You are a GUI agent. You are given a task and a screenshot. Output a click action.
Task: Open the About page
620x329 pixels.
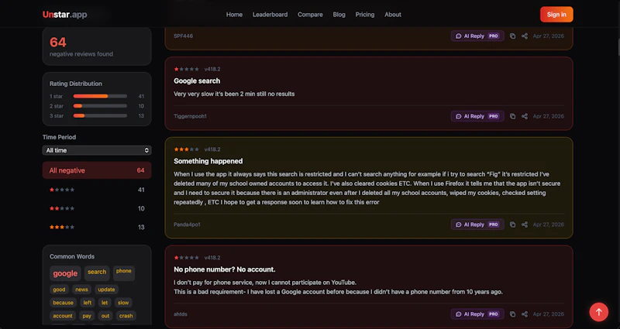click(393, 14)
